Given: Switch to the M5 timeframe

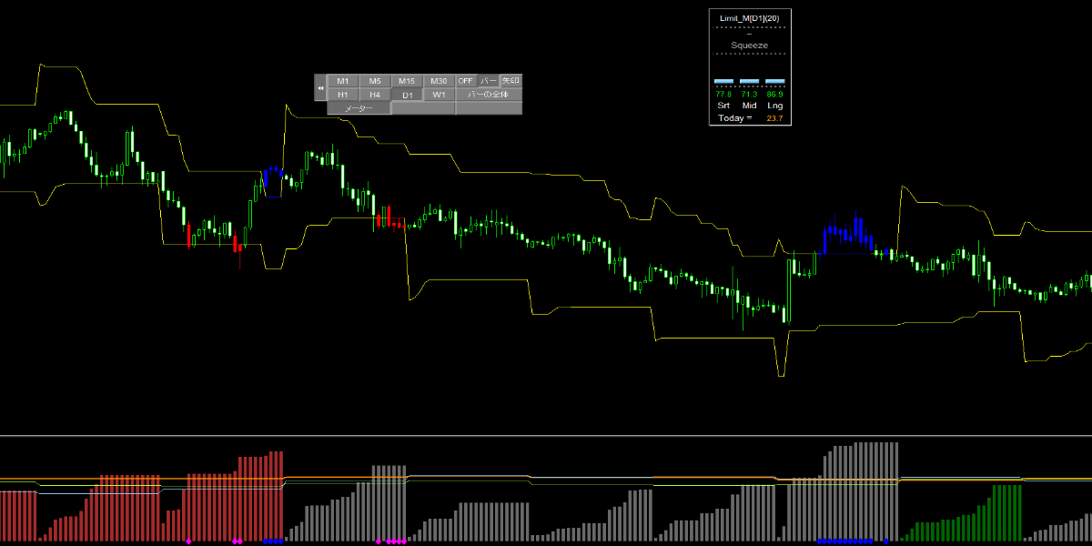Looking at the screenshot, I should (x=375, y=81).
